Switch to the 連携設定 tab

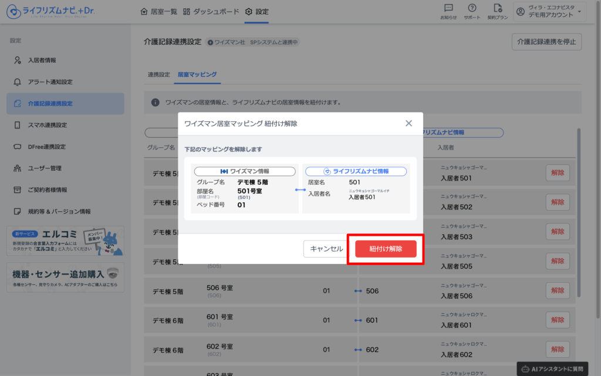tap(158, 74)
